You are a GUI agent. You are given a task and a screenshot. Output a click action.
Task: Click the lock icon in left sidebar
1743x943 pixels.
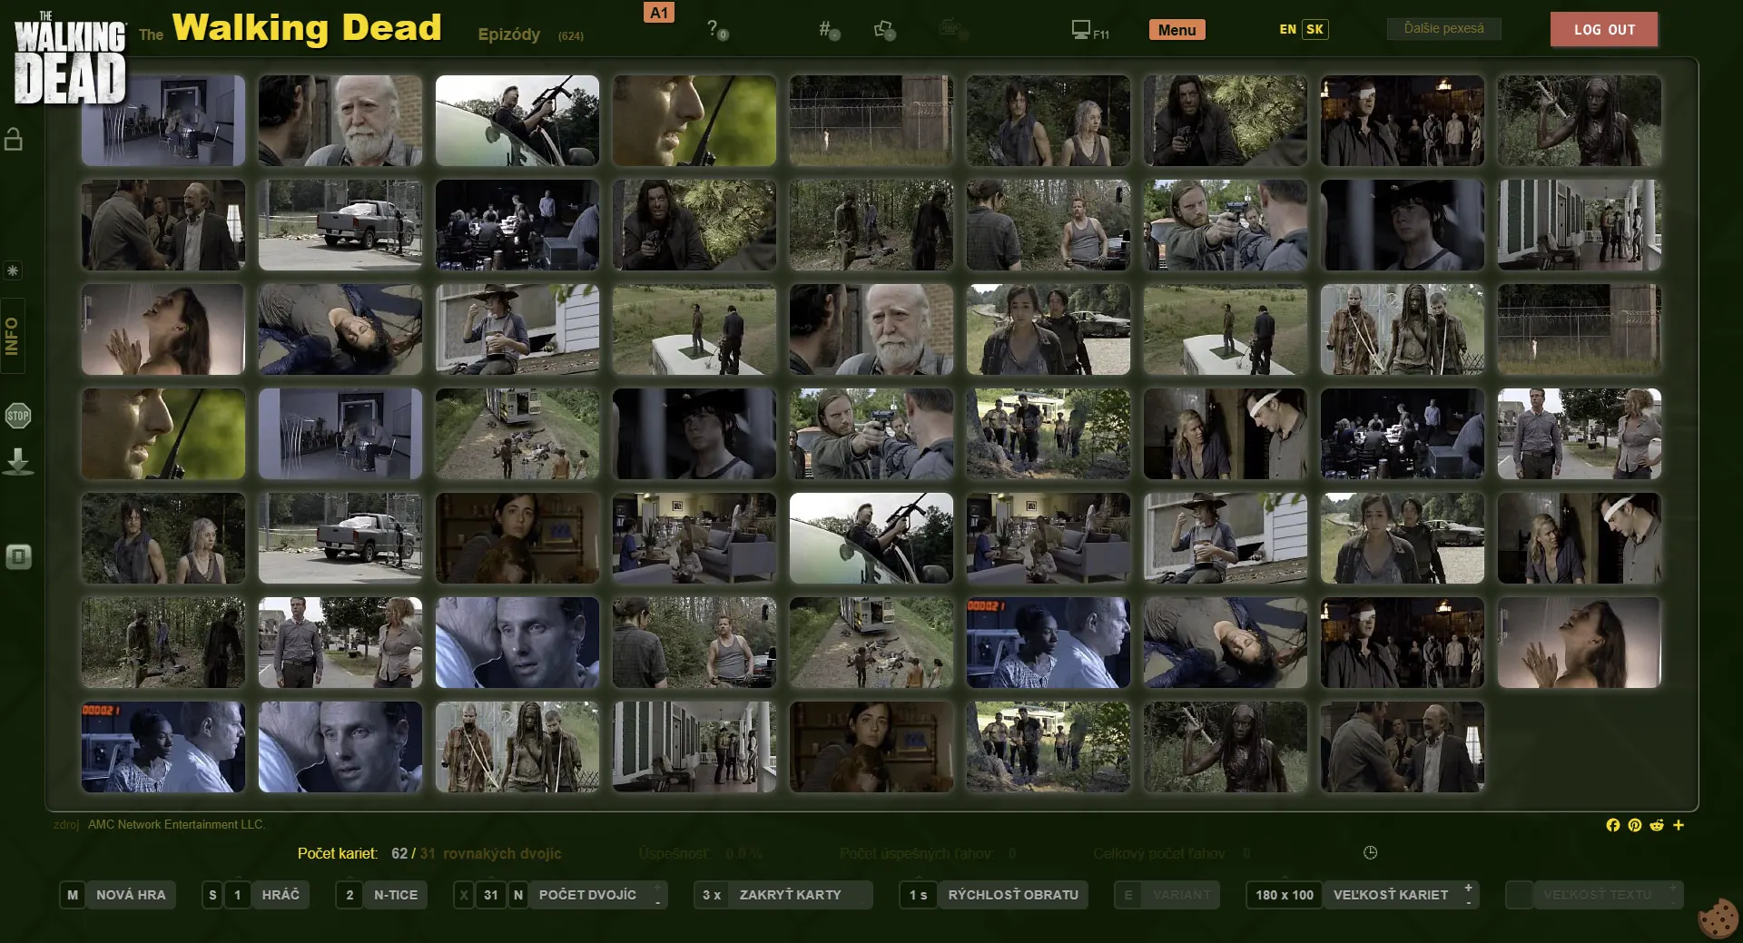click(x=14, y=139)
